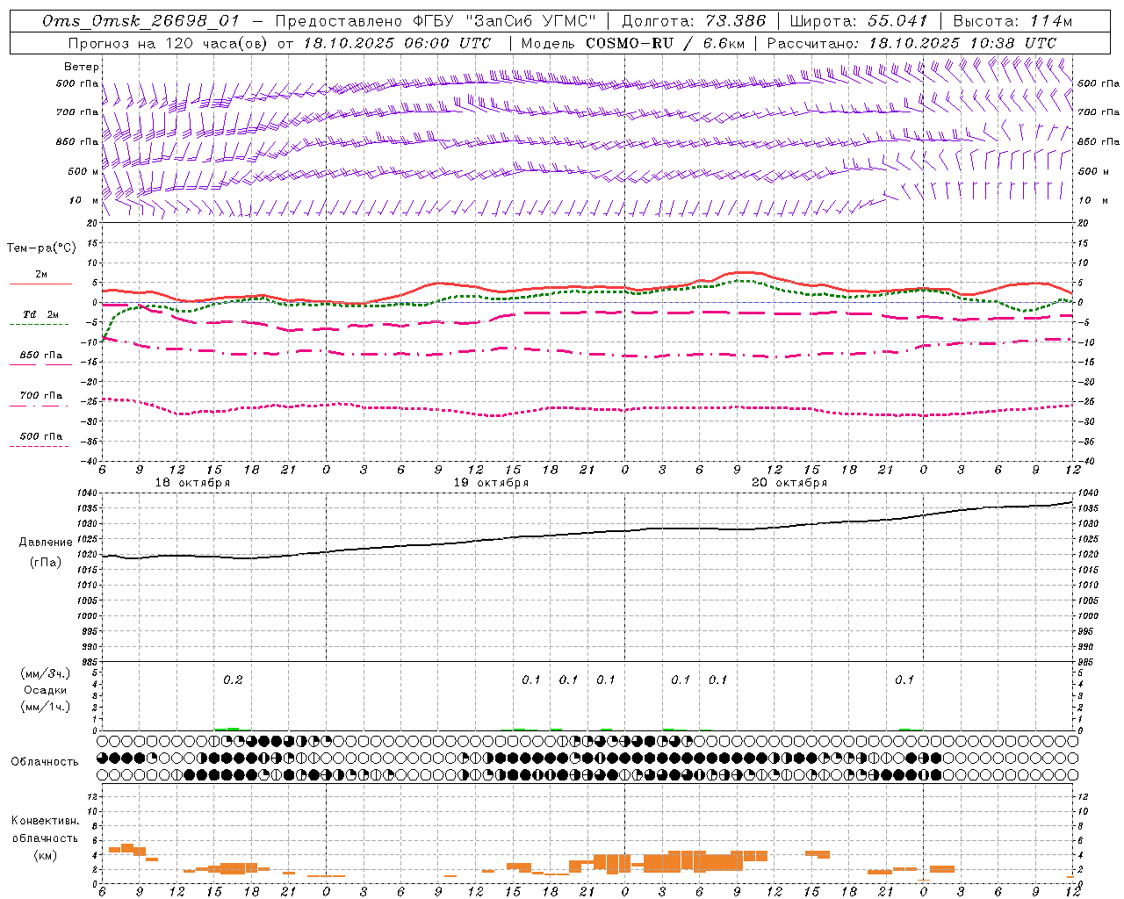Click the Td 2м legend entry

coord(40,313)
